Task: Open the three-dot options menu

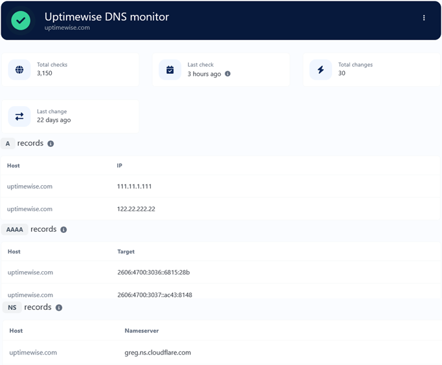Action: pyautogui.click(x=424, y=18)
